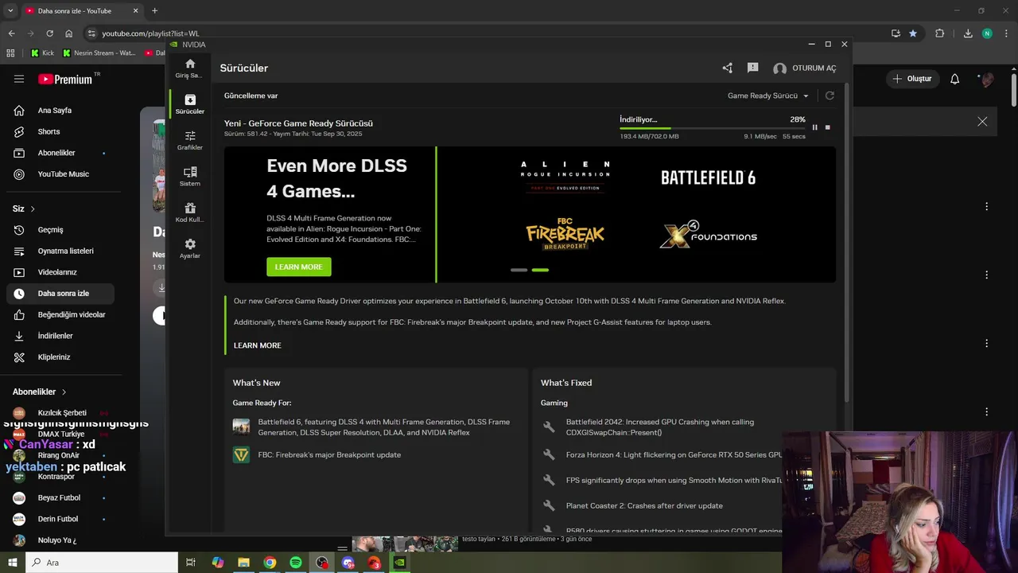
Task: Open the feedback notification icon in NVIDIA header
Action: pyautogui.click(x=752, y=68)
